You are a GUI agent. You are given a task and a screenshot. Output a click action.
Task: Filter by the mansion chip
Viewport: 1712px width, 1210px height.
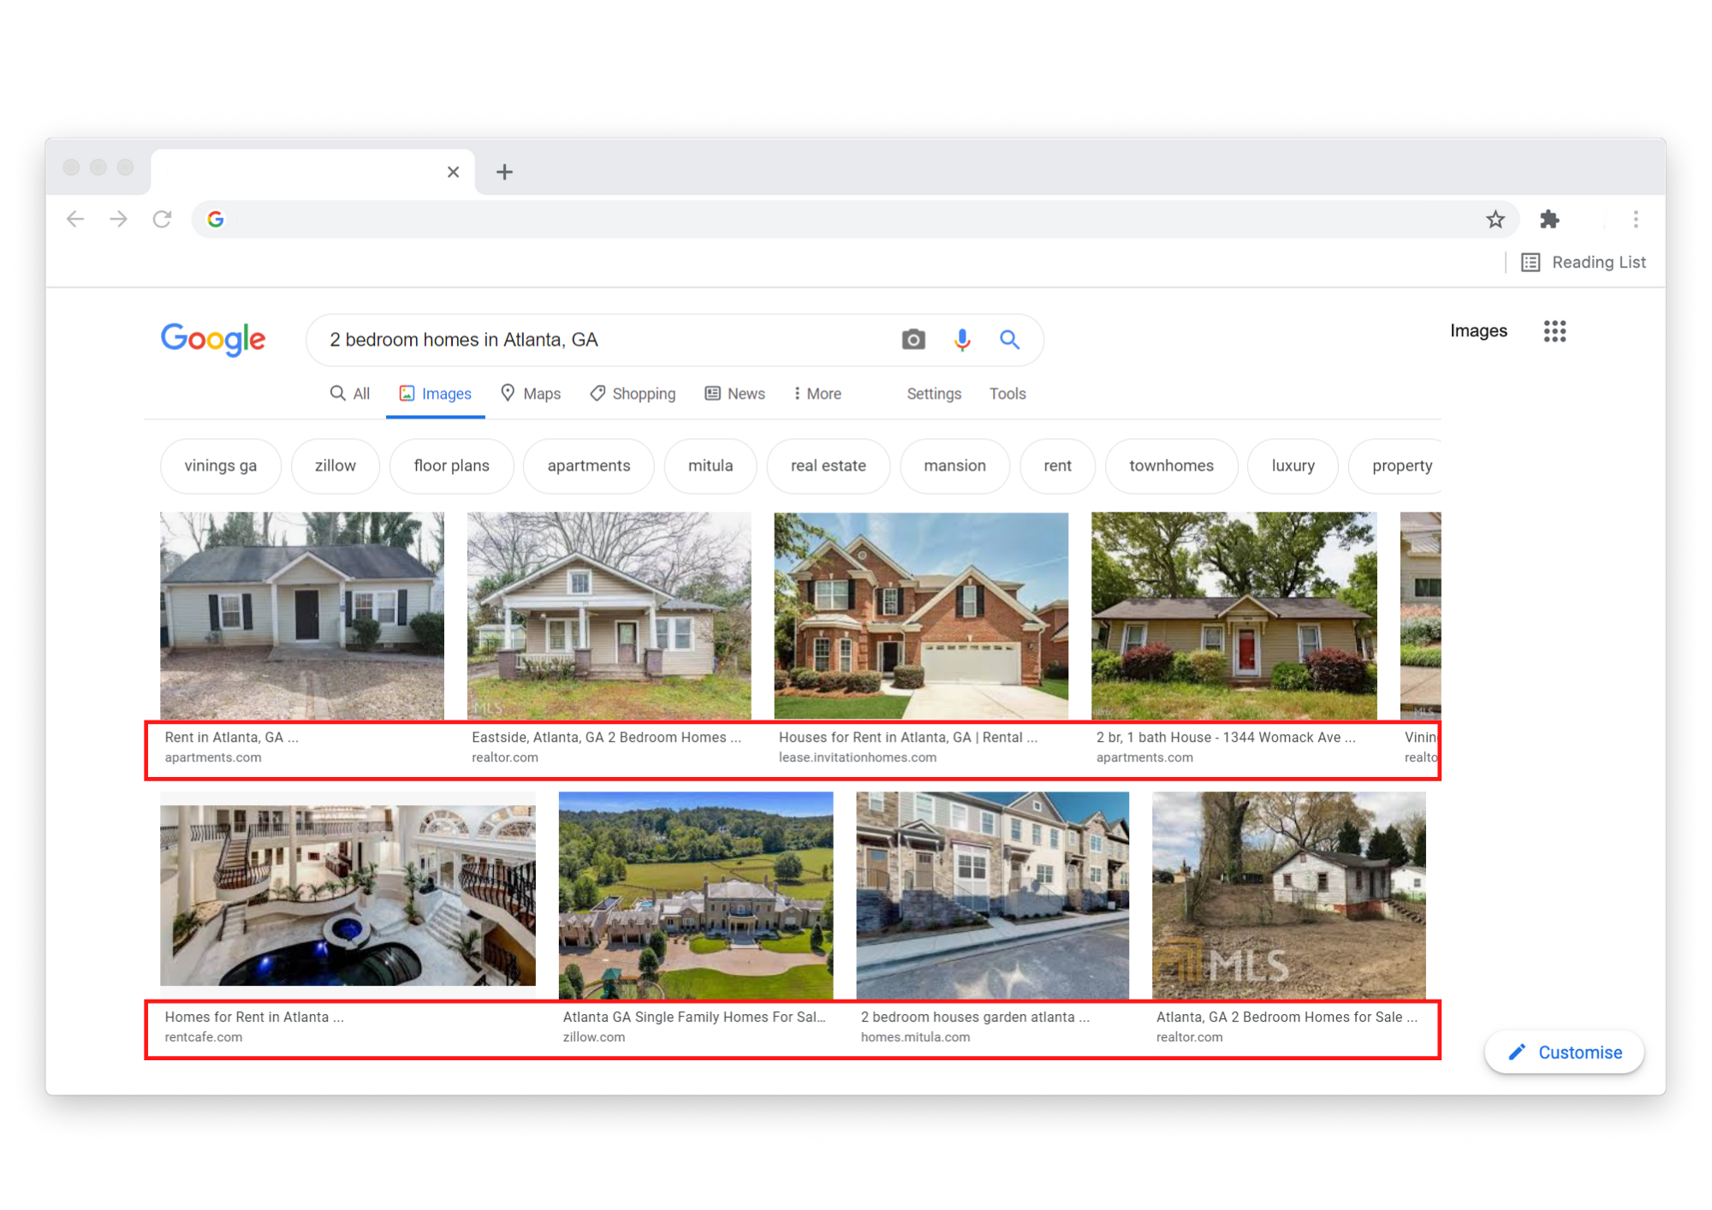[x=954, y=466]
